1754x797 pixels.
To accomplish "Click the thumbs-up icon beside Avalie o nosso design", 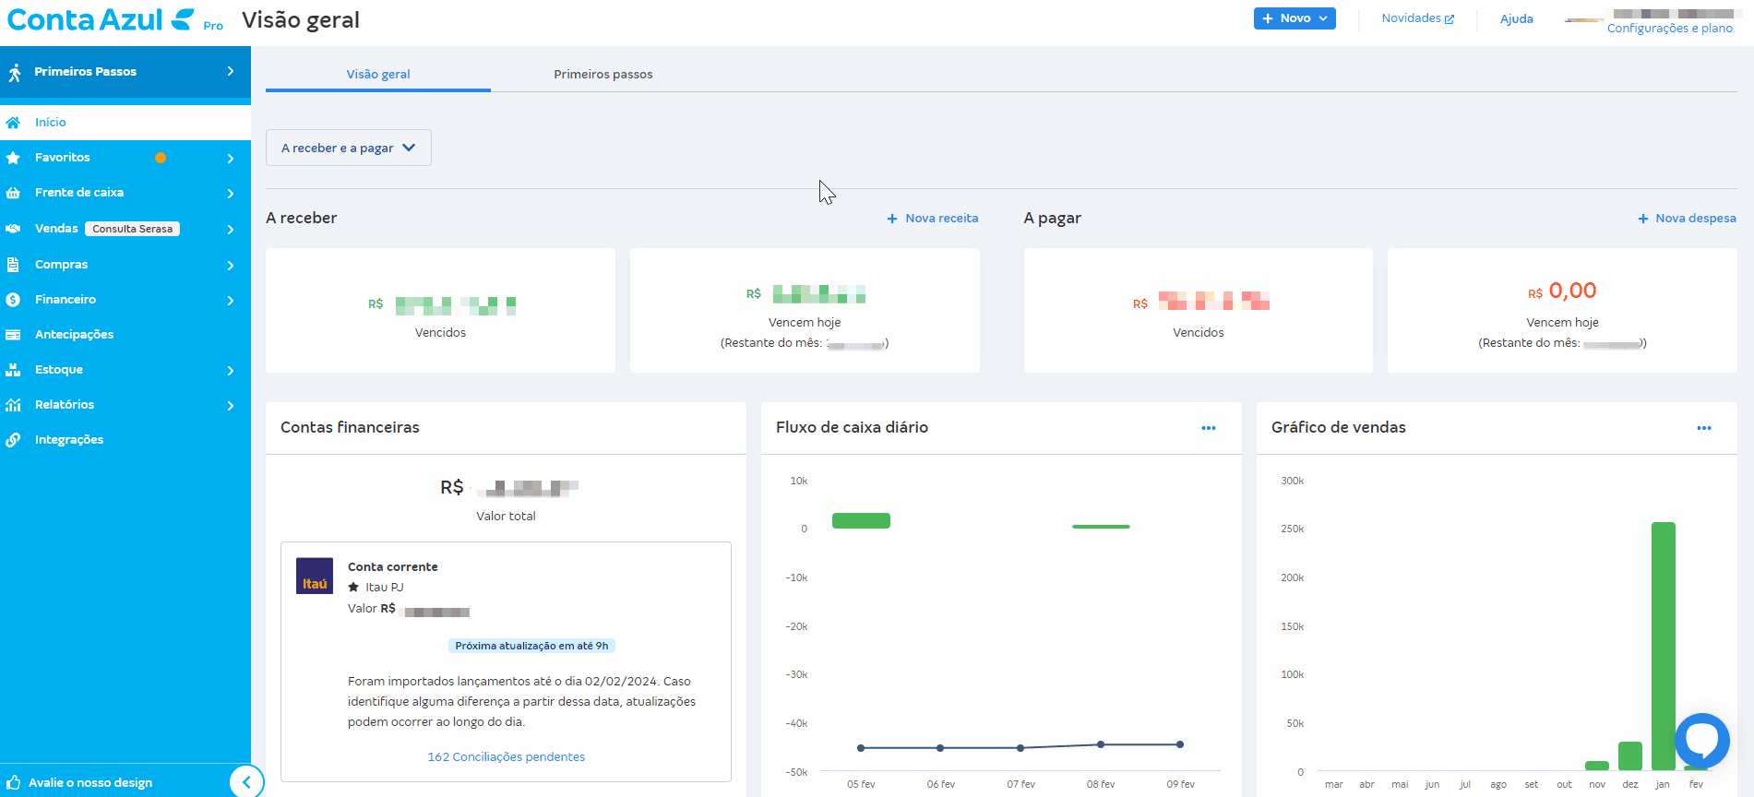I will [x=14, y=782].
